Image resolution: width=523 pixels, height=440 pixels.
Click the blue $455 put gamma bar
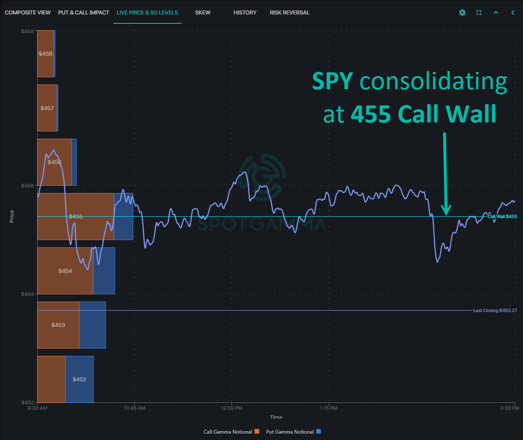123,216
